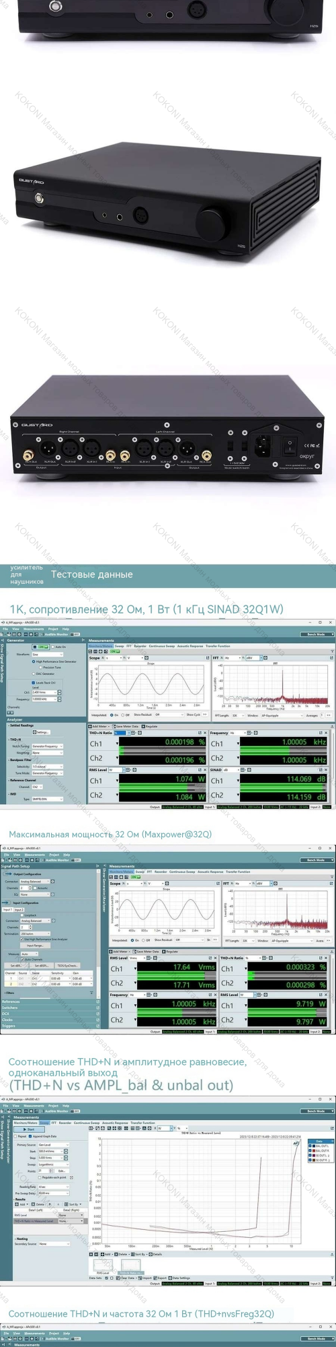
Task: Open Termination 200 kohm dropdown
Action: point(36,933)
